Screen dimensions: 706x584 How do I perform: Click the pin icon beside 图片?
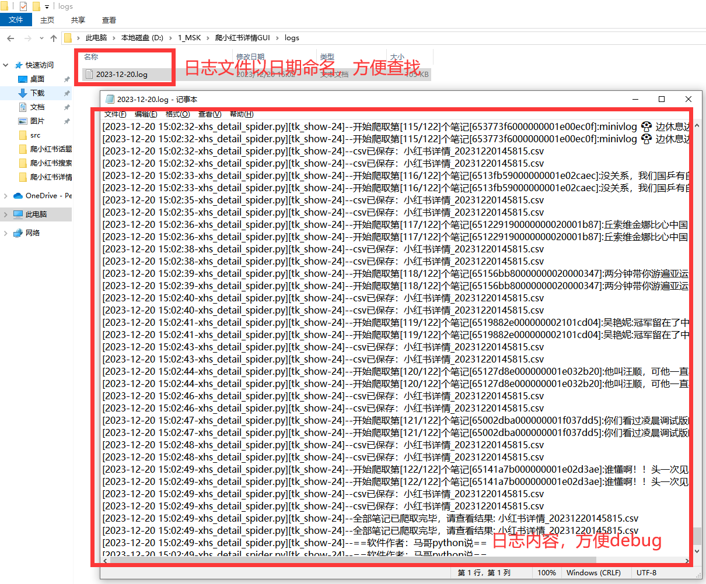67,121
